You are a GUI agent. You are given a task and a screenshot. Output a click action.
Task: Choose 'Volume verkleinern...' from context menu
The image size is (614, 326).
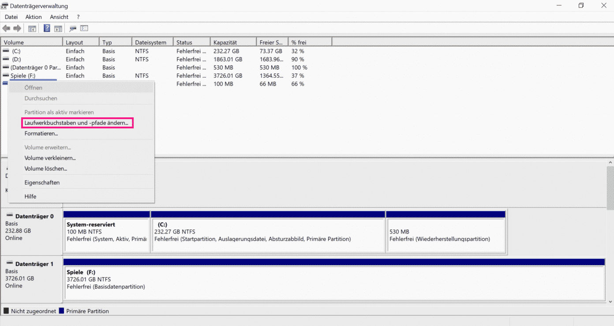coord(50,158)
